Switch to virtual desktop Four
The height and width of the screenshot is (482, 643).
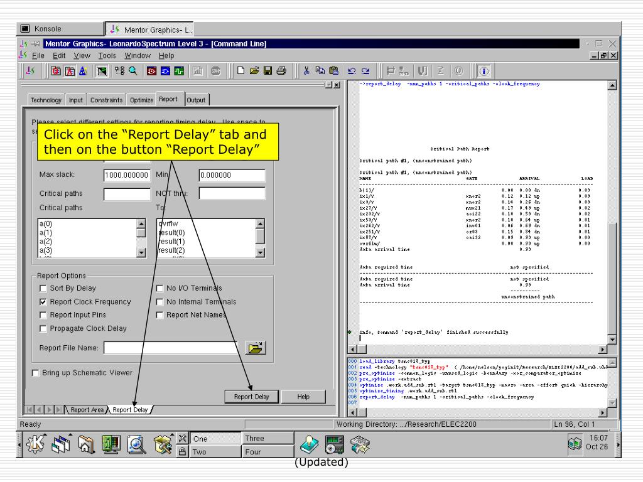(x=267, y=452)
